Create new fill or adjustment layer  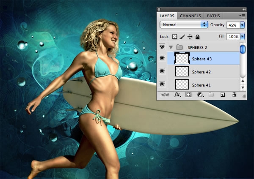pyautogui.click(x=200, y=95)
